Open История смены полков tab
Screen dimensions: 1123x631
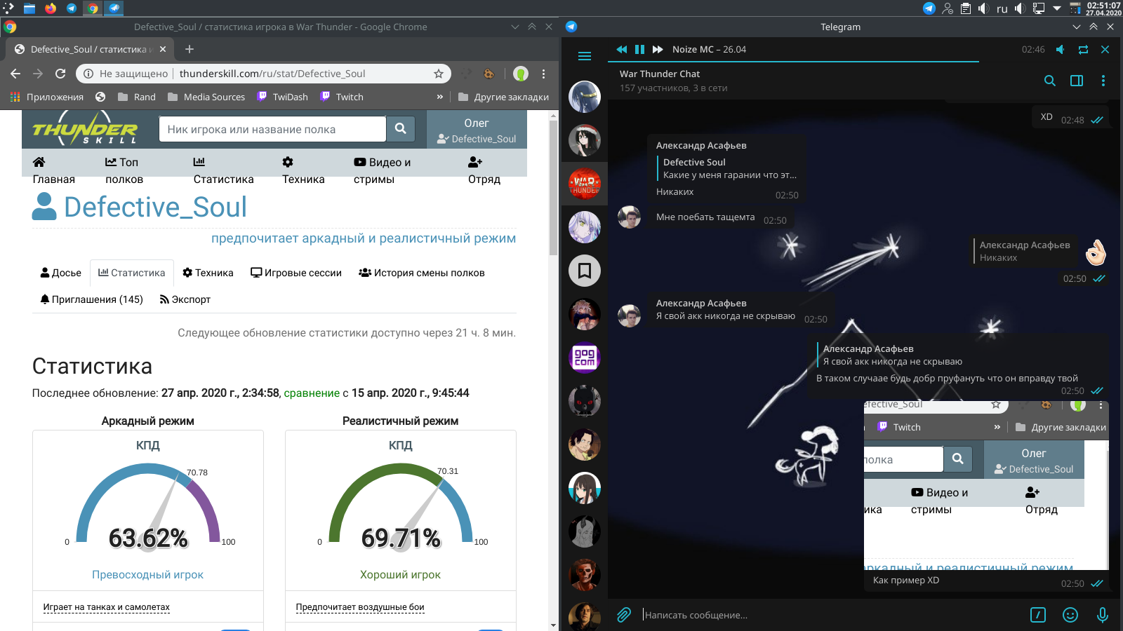pyautogui.click(x=422, y=273)
